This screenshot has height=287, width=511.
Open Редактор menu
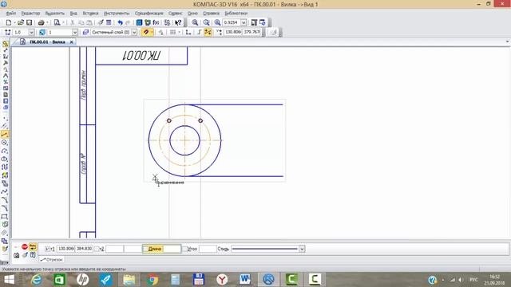(x=30, y=14)
